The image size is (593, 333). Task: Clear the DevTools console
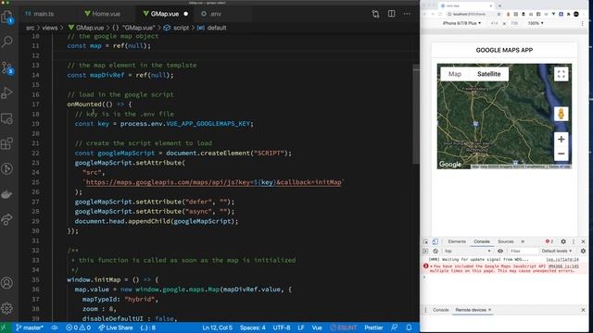tap(435, 251)
